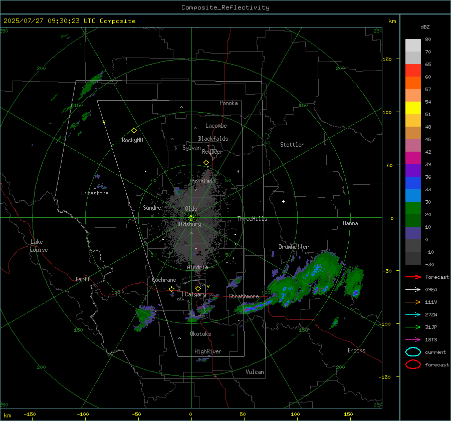Screen dimensions: 451x421
Task: Click the green echo cluster southwest of Calgary
Action: (x=144, y=317)
